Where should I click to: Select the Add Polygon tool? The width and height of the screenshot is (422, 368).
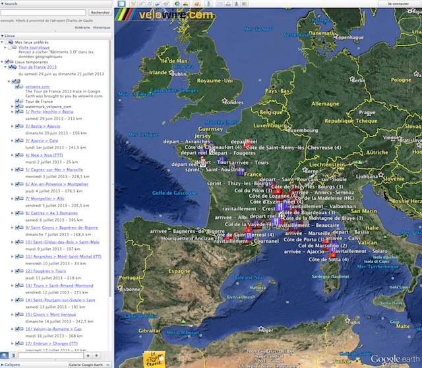[x=141, y=4]
